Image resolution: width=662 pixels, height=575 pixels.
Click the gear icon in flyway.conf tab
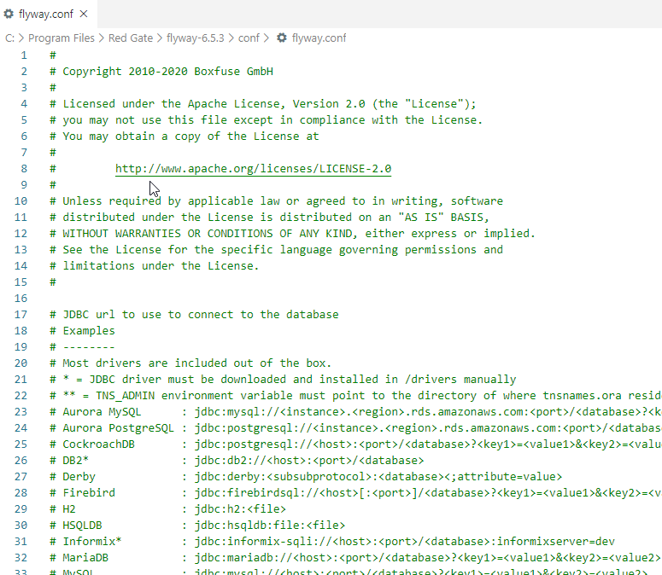click(9, 14)
